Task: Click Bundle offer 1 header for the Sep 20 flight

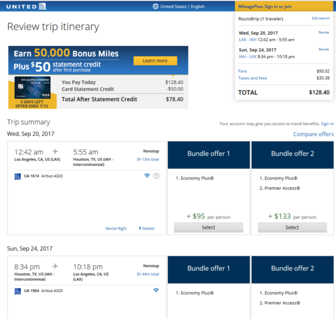Action: (209, 155)
